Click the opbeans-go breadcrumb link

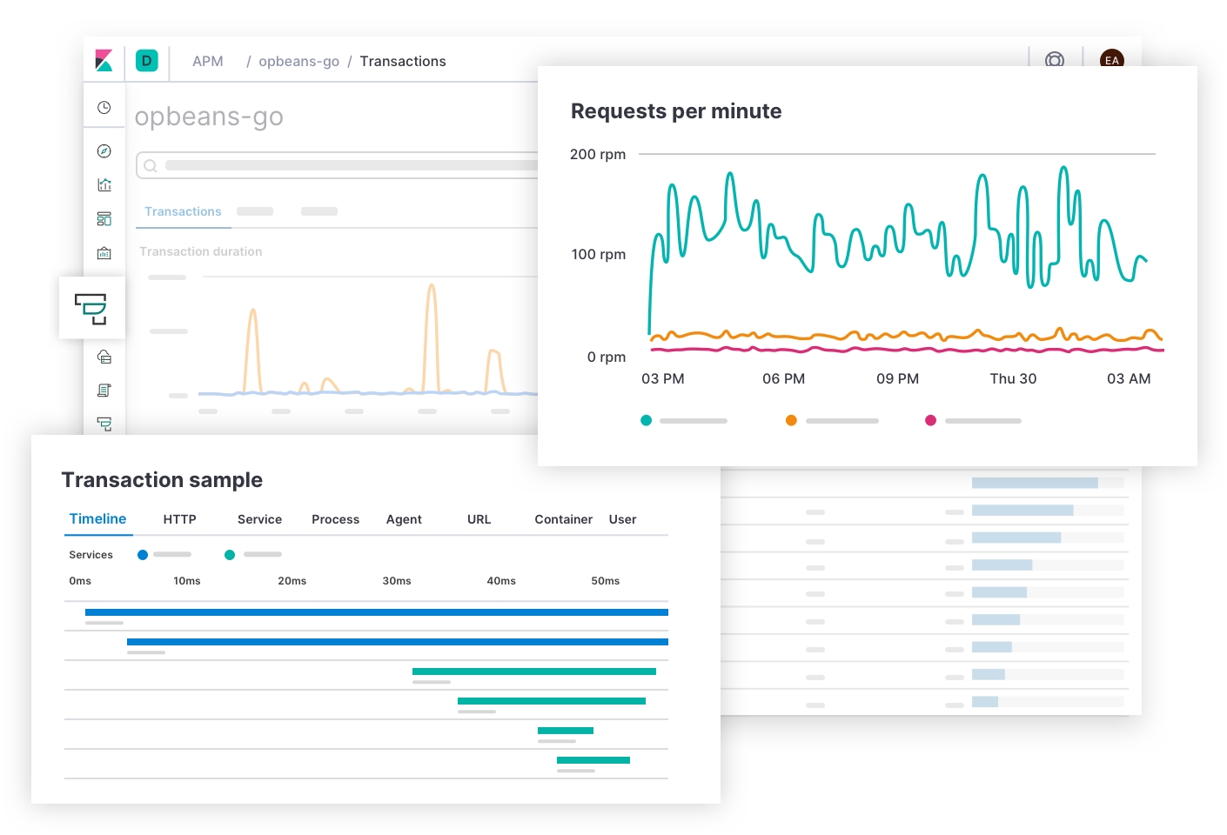(x=298, y=61)
